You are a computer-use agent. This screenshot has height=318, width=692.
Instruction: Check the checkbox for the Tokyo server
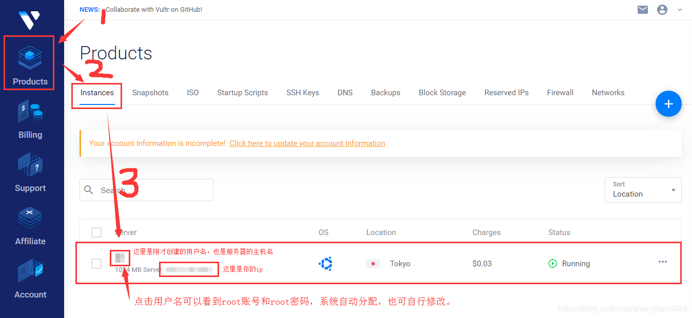pos(96,263)
